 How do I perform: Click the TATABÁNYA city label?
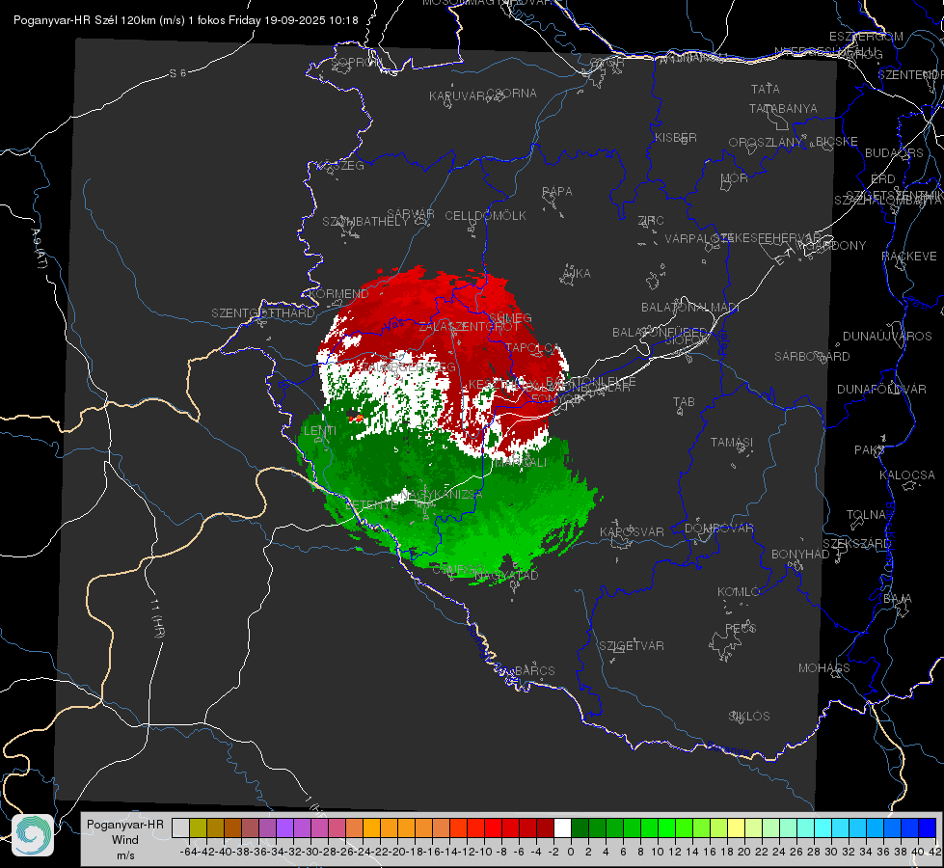(x=783, y=108)
